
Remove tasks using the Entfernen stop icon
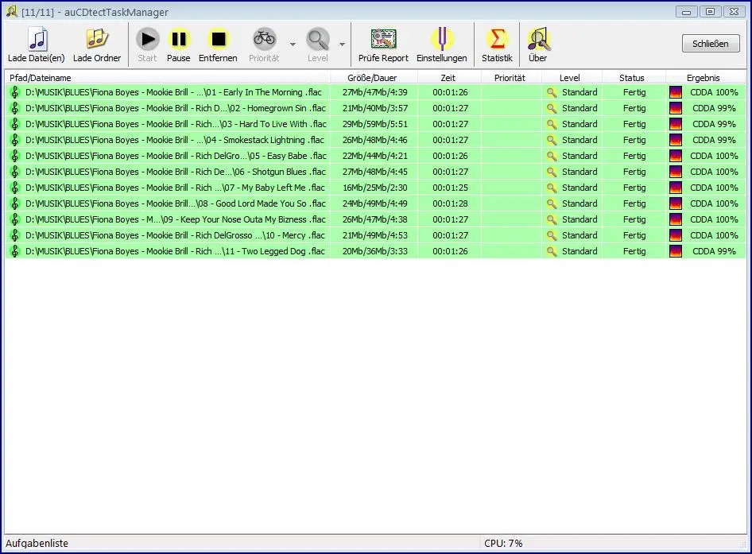219,39
